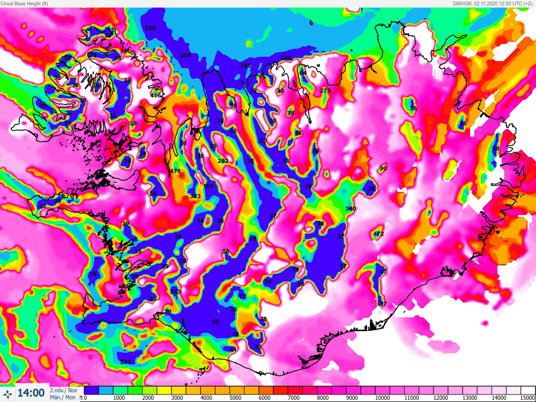Screen dimensions: 536x402
Task: Select the red legend swatch just before 7000
Action: point(280,390)
